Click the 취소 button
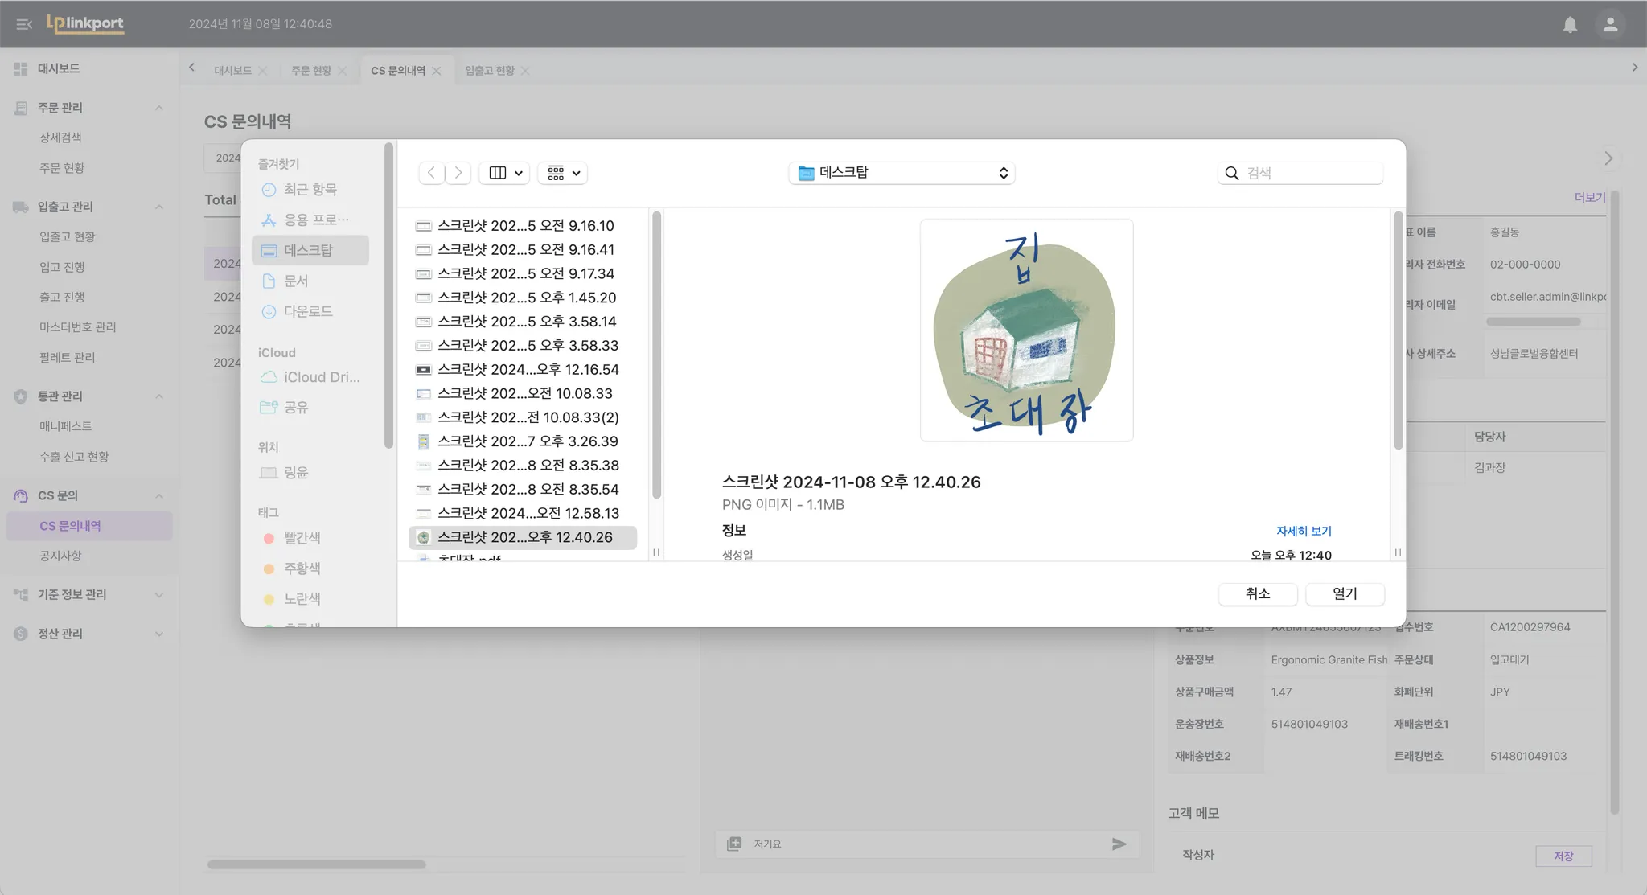Viewport: 1647px width, 895px height. 1258,593
